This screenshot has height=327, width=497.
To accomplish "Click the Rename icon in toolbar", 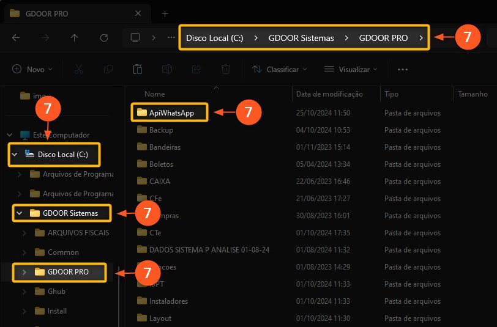I will (x=167, y=70).
